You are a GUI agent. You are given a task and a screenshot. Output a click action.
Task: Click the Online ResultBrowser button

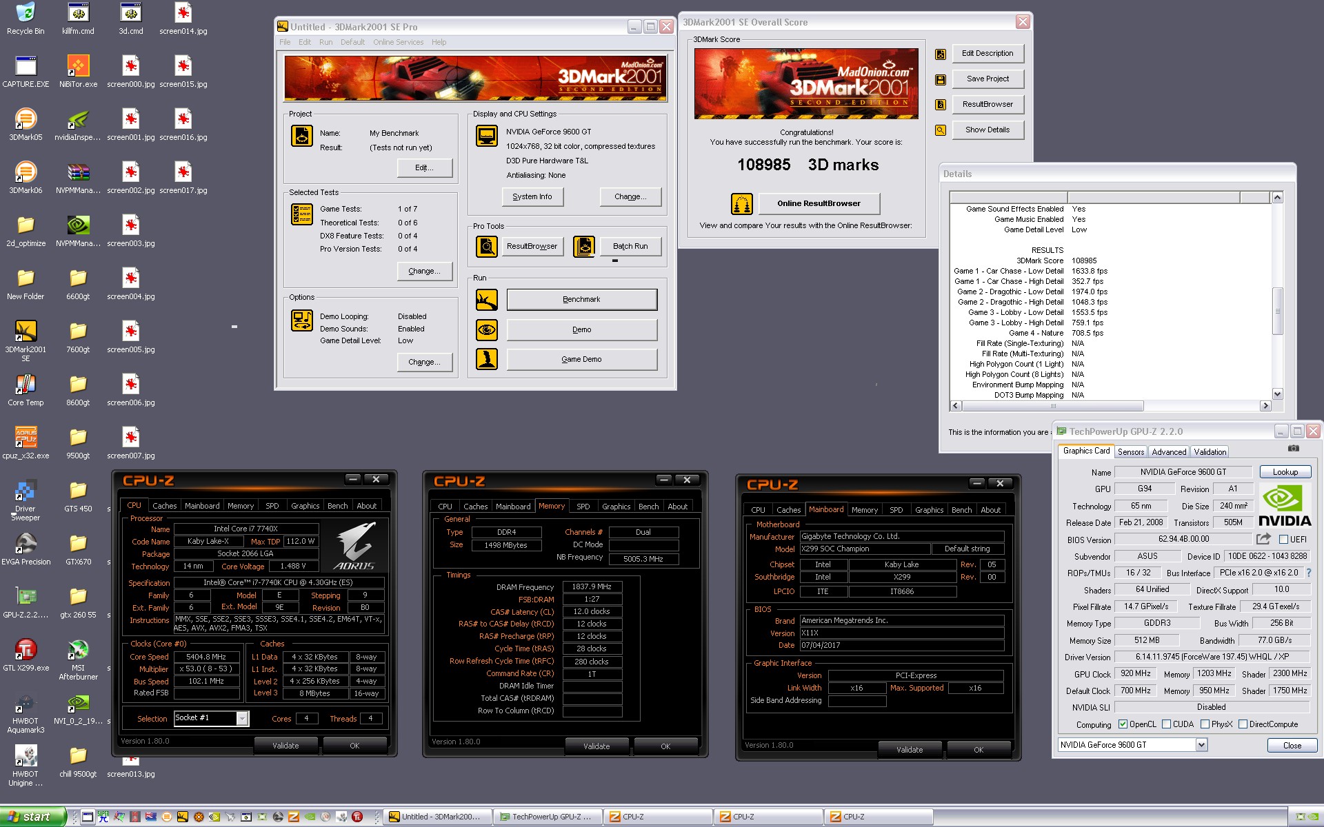point(819,204)
